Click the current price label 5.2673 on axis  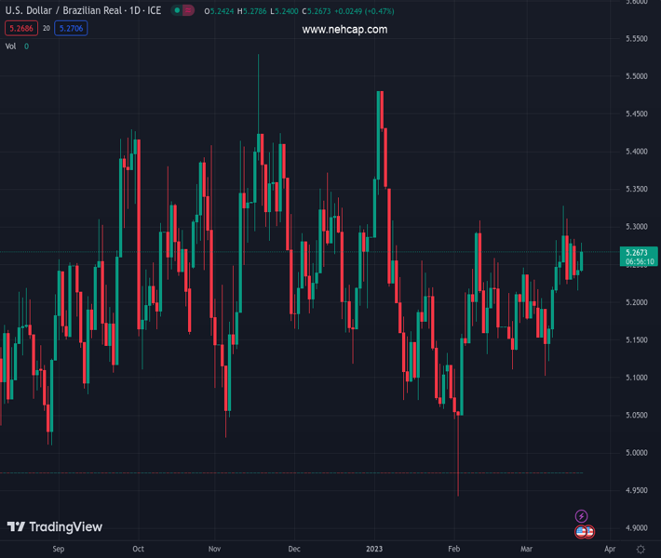click(637, 252)
